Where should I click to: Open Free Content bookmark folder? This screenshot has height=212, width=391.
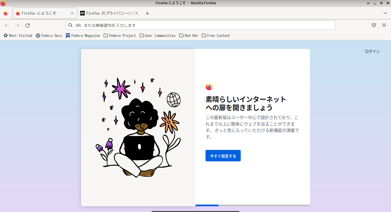coord(216,35)
